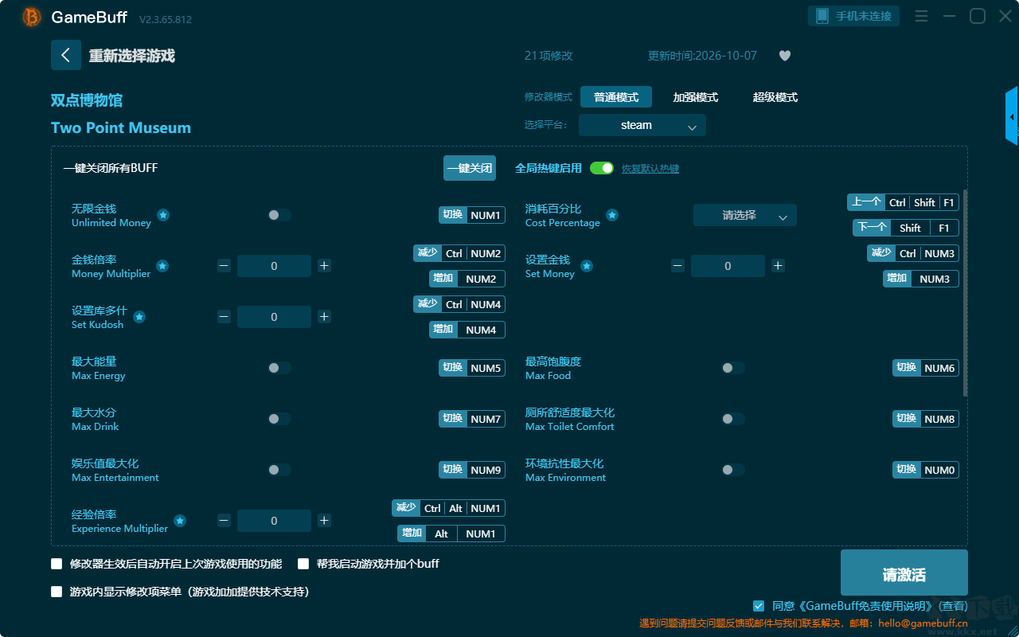Select 普通模式 mode tab
Image resolution: width=1019 pixels, height=637 pixels.
pyautogui.click(x=616, y=97)
